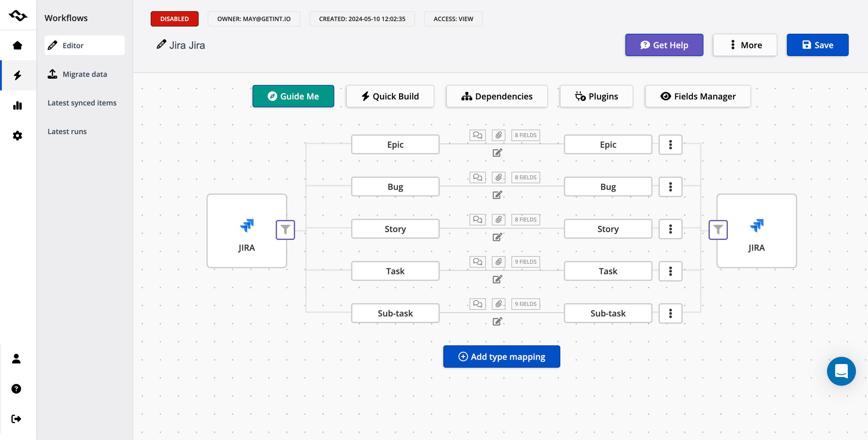Viewport: 868px width, 440px height.
Task: Open three-dot options for Epic mapping
Action: coord(670,145)
